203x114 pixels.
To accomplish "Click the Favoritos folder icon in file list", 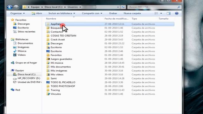I will point(48,55).
